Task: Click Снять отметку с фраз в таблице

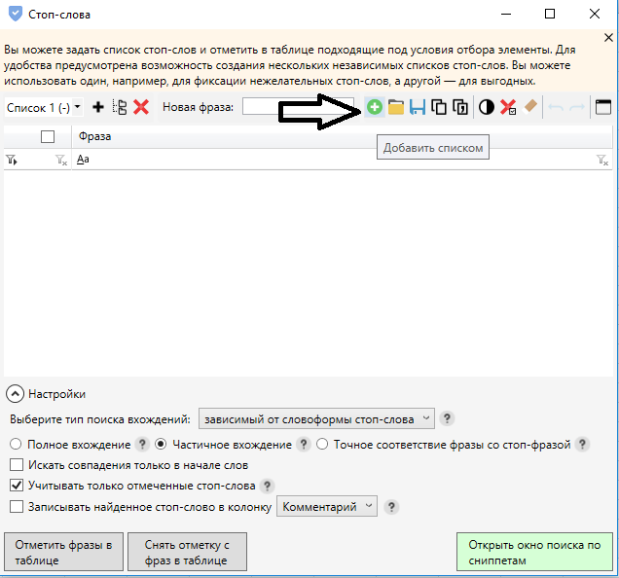Action: [x=187, y=552]
